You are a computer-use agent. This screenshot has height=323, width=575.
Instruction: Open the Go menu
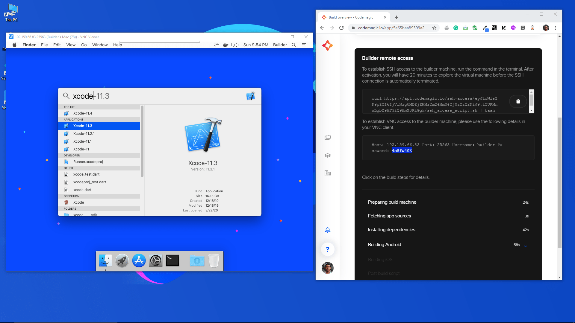pyautogui.click(x=84, y=45)
